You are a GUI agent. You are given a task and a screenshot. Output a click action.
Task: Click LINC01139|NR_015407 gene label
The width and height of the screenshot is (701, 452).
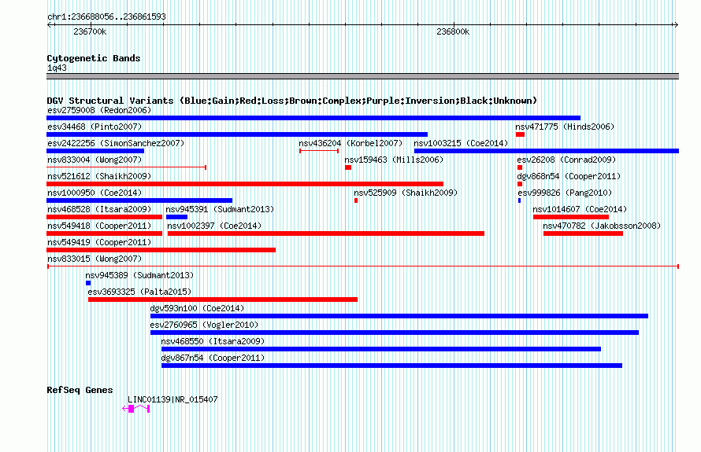click(172, 399)
